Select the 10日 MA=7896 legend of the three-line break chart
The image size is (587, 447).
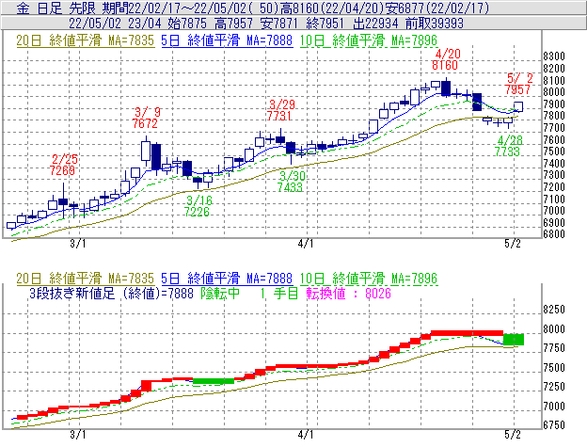(x=369, y=279)
